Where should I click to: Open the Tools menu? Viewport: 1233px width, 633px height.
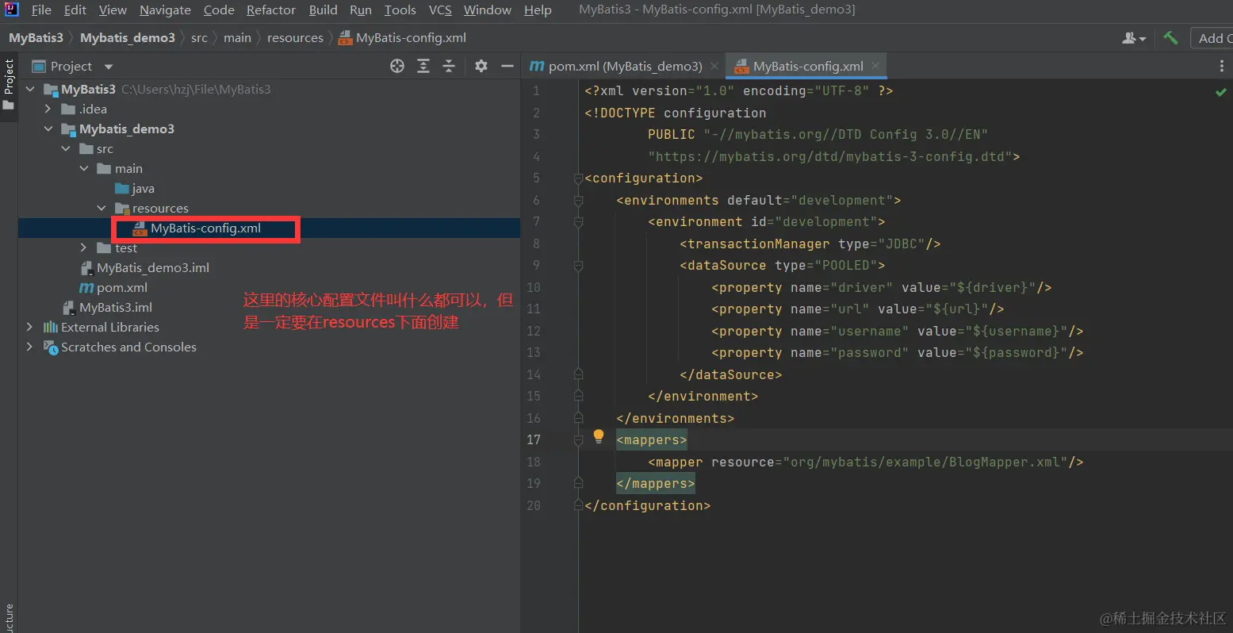(x=400, y=10)
